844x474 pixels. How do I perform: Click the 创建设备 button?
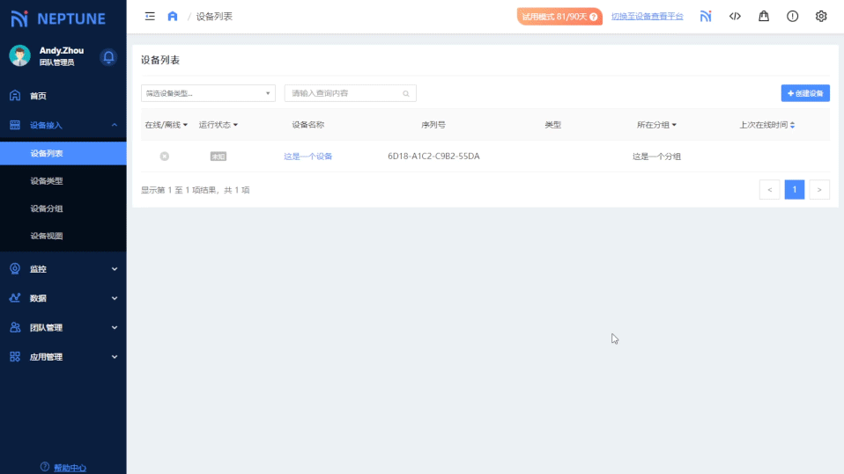805,93
